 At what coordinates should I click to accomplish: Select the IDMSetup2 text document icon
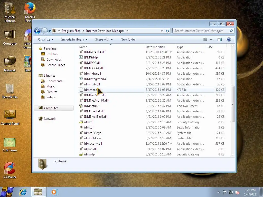(81, 106)
